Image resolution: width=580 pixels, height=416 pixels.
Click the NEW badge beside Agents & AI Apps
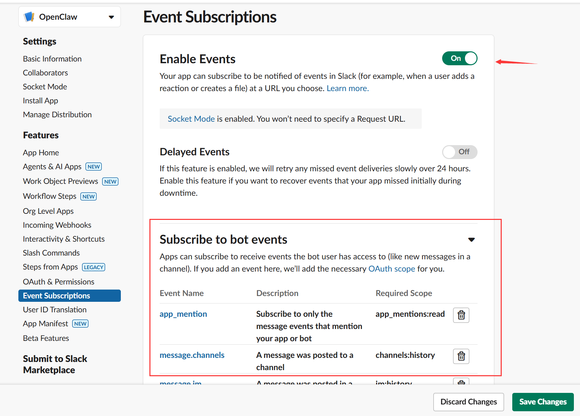94,167
